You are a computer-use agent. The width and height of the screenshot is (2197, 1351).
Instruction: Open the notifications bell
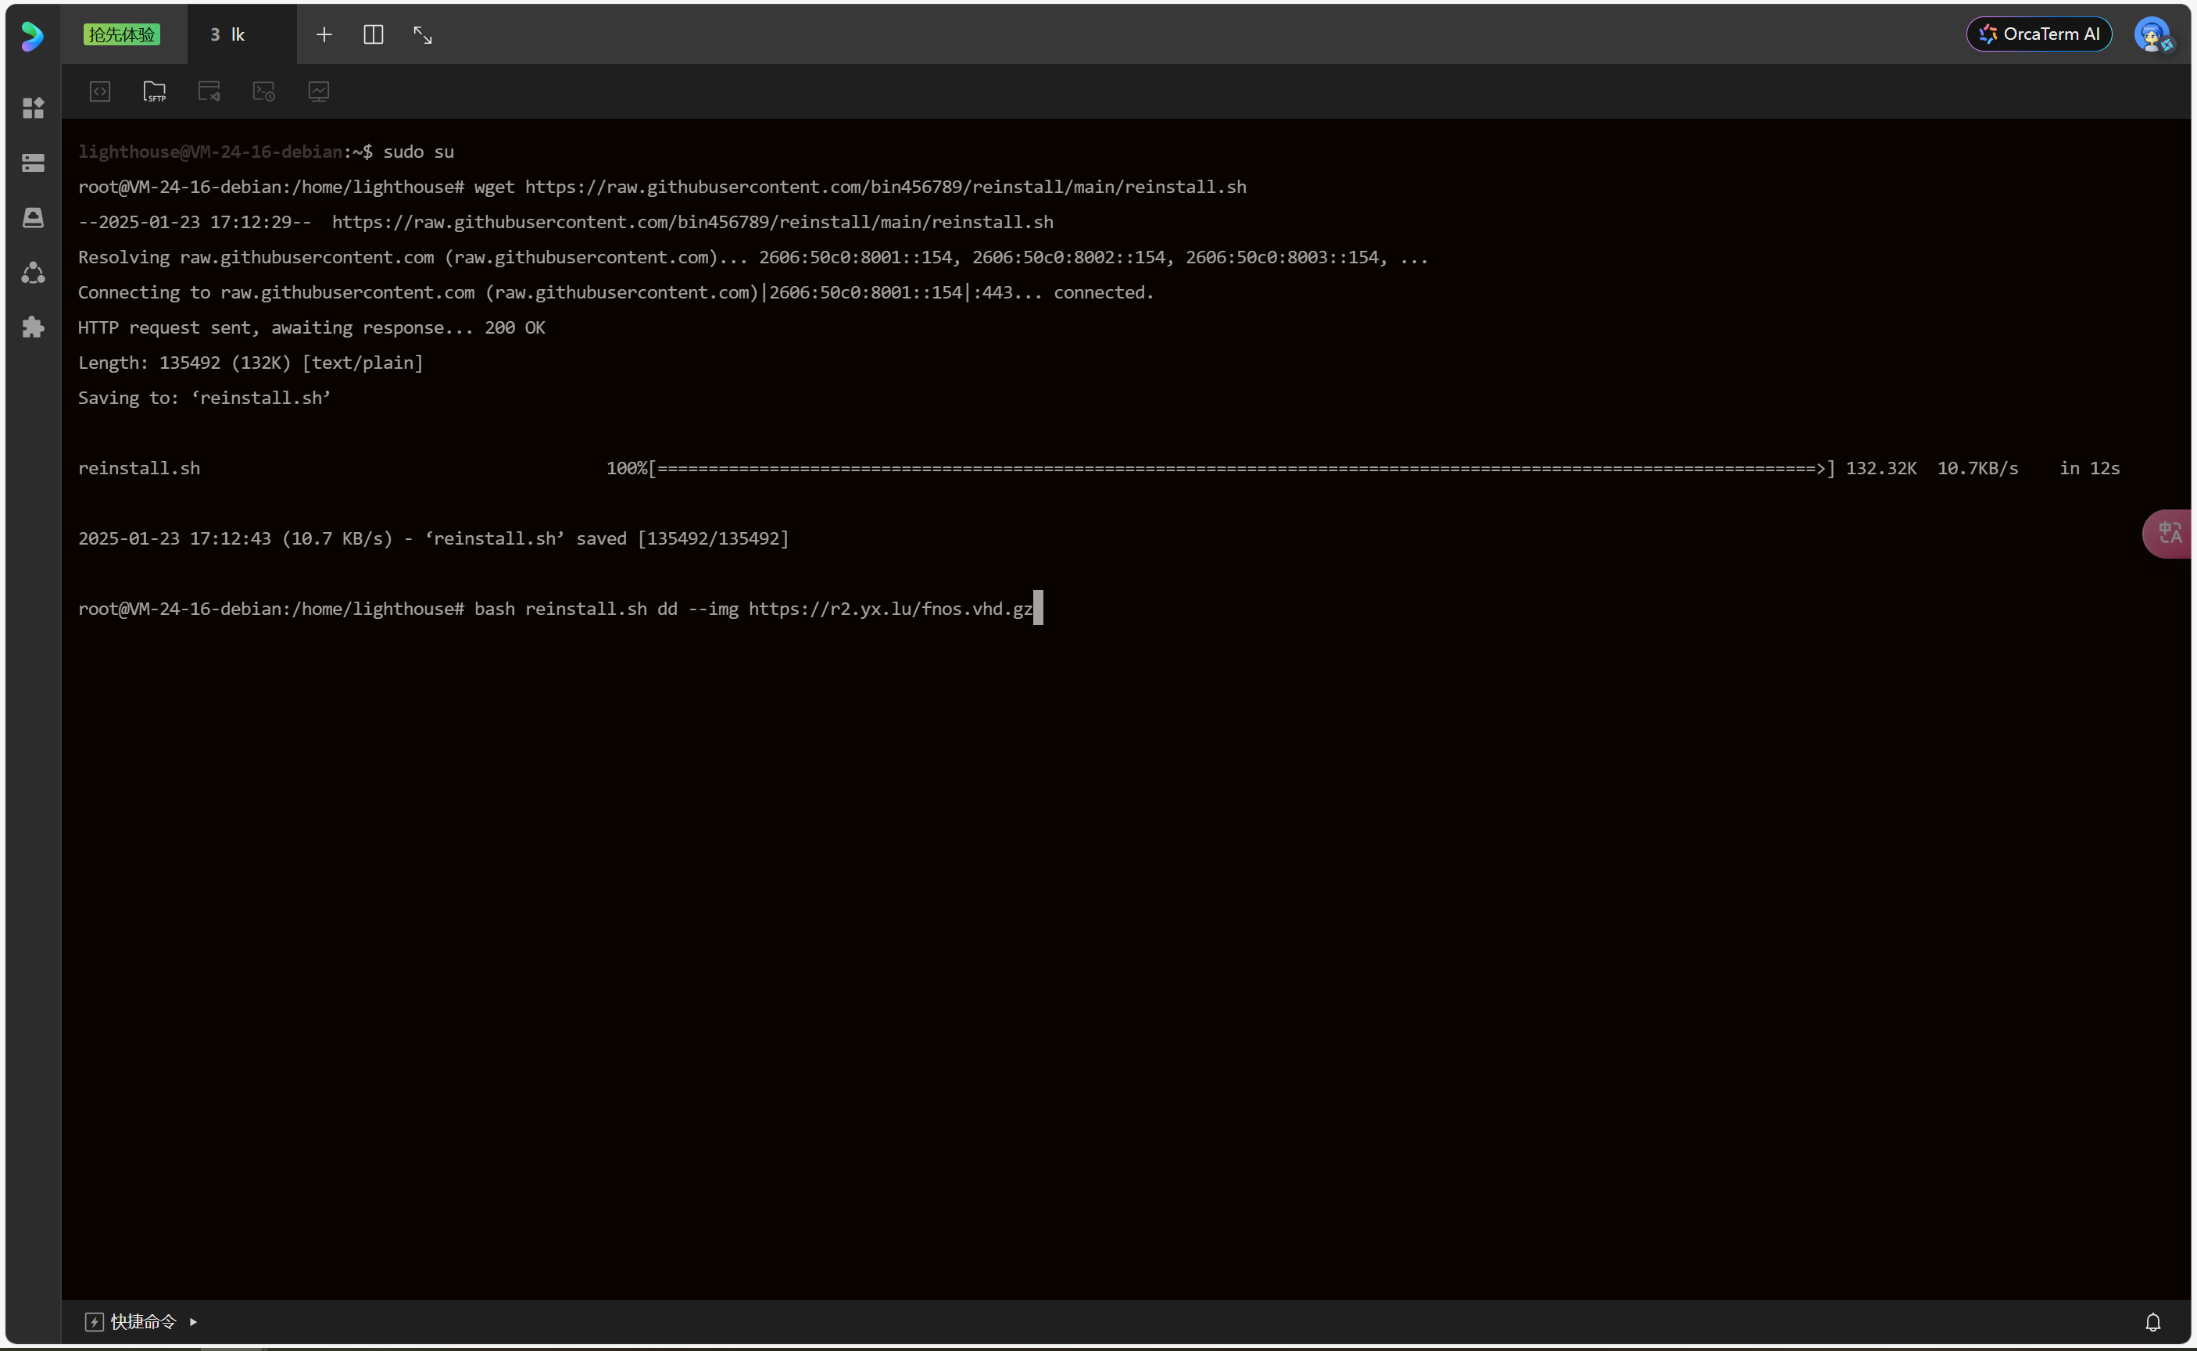(2153, 1321)
